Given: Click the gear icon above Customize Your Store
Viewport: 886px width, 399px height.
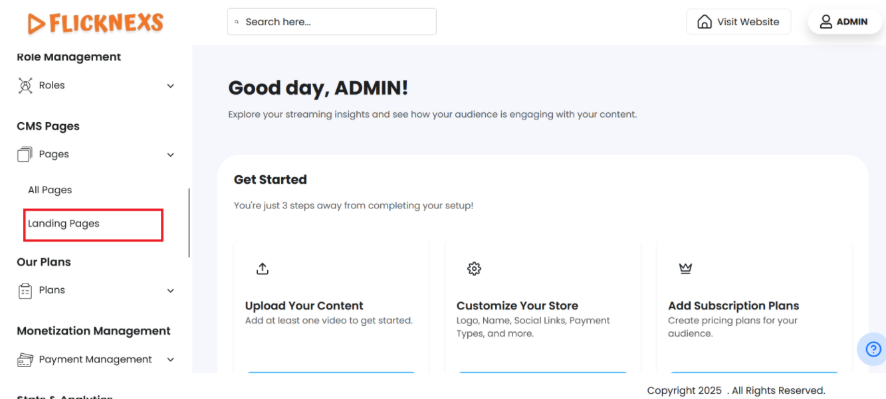Looking at the screenshot, I should [x=474, y=268].
